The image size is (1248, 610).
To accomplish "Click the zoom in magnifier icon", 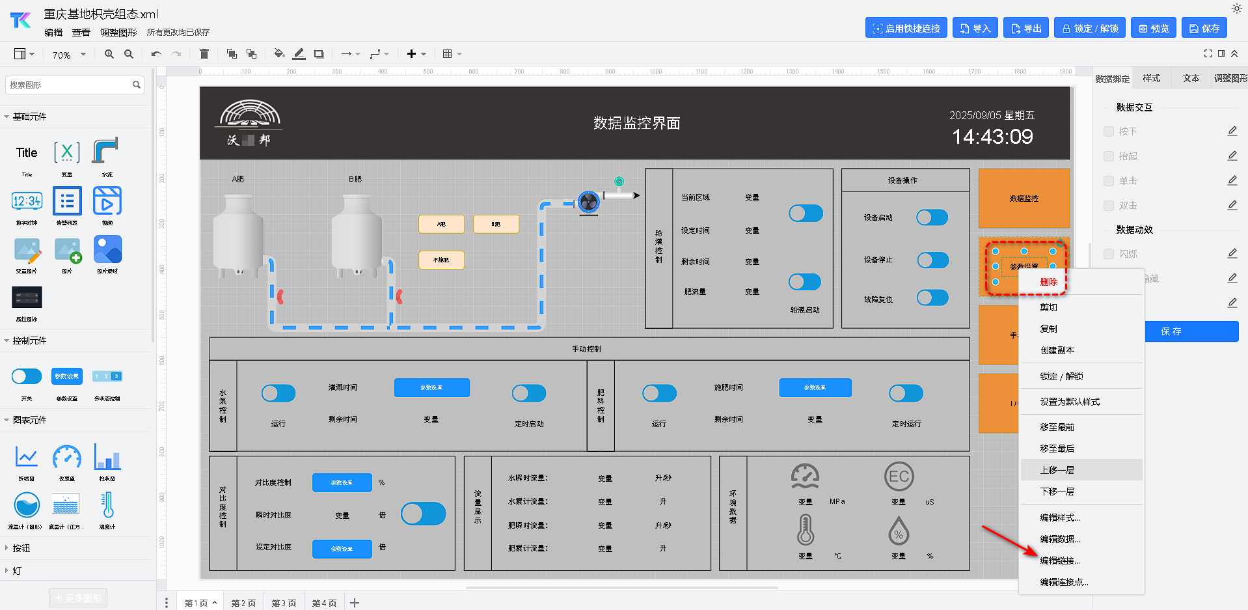I will tap(109, 54).
